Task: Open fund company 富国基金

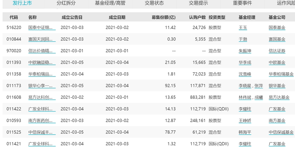Action: (x=277, y=39)
